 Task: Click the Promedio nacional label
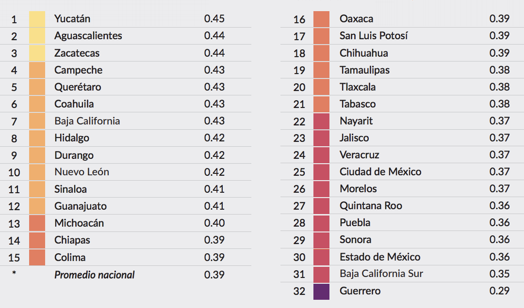[x=94, y=275]
